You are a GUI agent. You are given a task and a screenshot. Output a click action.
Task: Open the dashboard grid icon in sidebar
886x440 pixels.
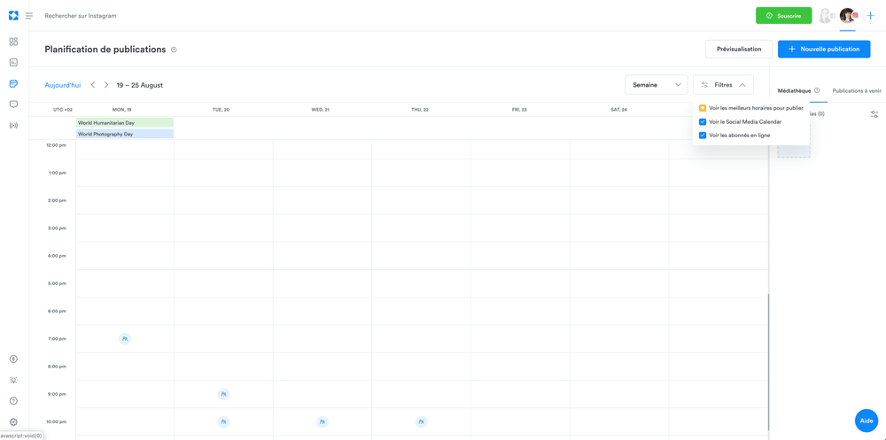pyautogui.click(x=13, y=42)
